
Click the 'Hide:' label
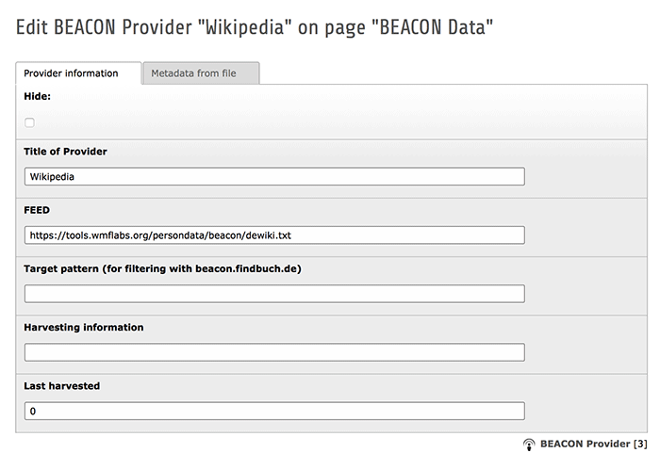pos(37,96)
